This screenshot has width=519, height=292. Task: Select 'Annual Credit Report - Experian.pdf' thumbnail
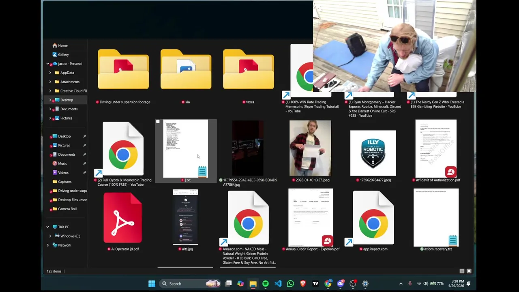tap(311, 217)
